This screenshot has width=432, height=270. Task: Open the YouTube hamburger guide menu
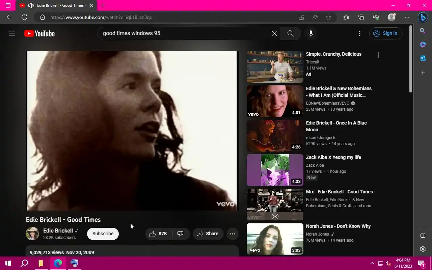tap(12, 33)
